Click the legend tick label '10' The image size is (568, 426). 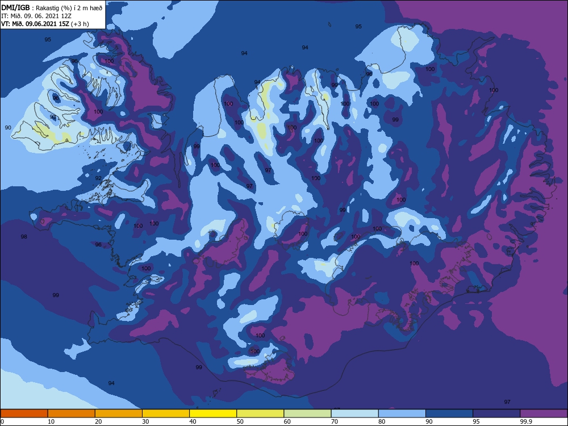point(51,421)
